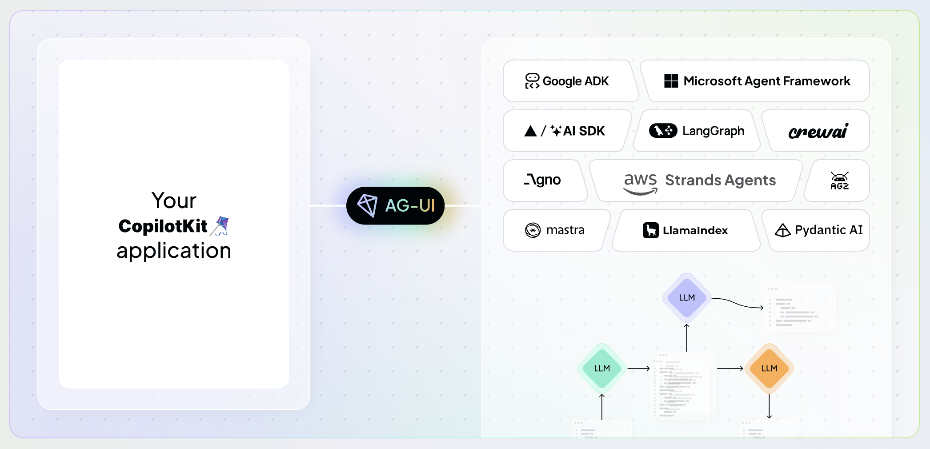Click the AG-UI gem icon
The width and height of the screenshot is (930, 449).
pos(367,205)
